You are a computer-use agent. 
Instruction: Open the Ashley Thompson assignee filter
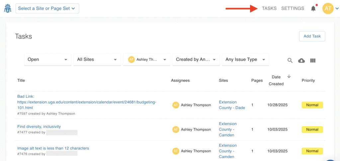coord(146,60)
